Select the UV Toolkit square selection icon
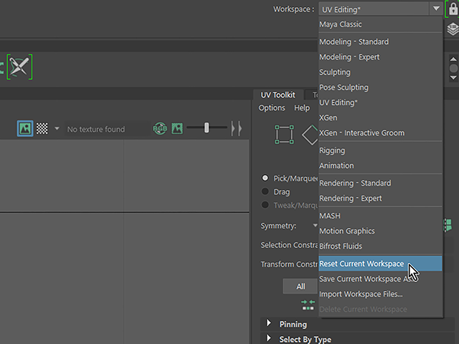 click(x=284, y=134)
